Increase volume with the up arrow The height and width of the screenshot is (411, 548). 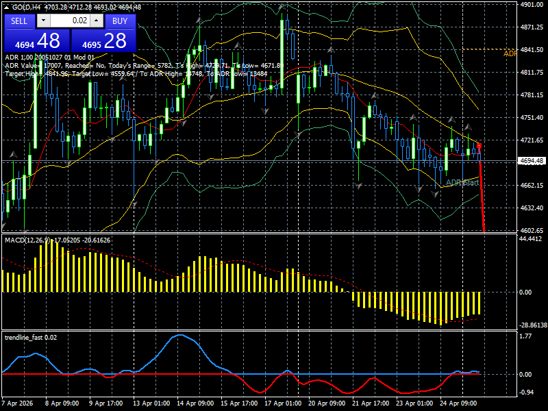[x=97, y=21]
